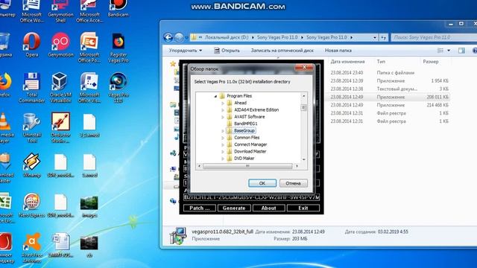Select the Deductor Studio desktop icon
The height and width of the screenshot is (268, 477).
point(60,127)
